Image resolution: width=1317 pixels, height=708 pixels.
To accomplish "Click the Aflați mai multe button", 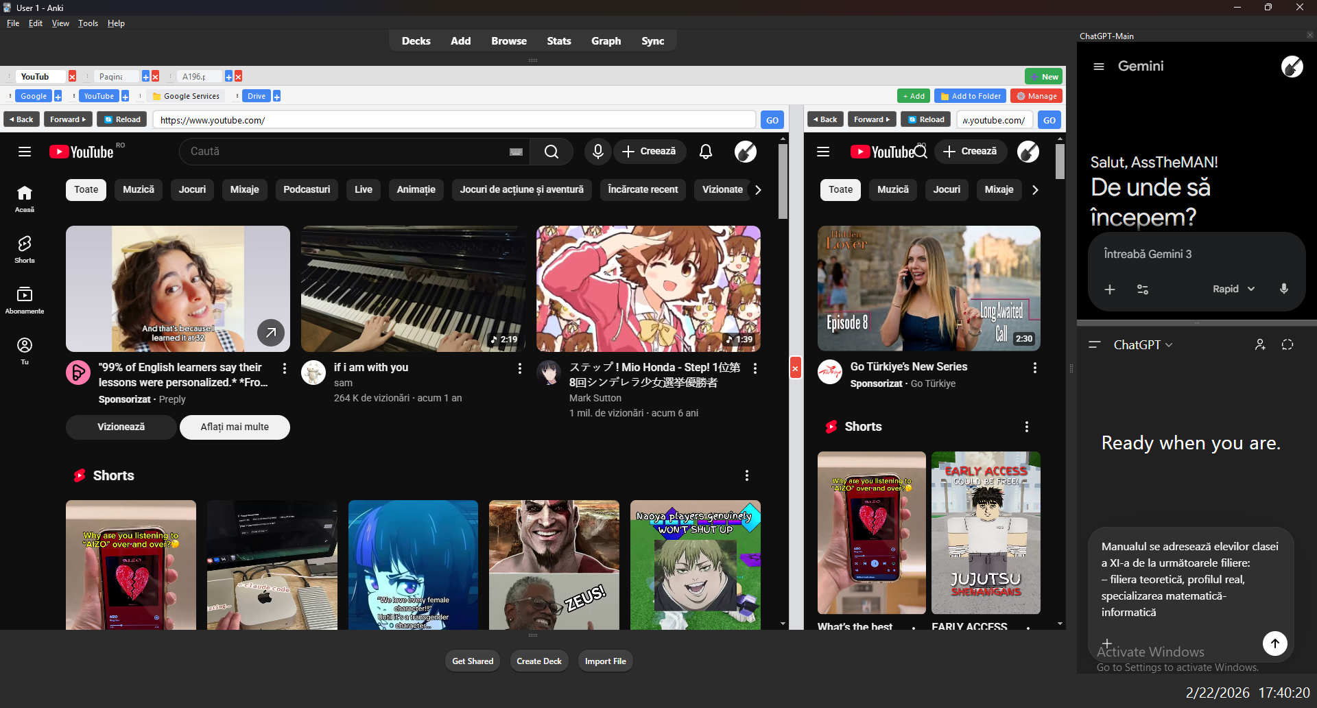I will coord(234,427).
